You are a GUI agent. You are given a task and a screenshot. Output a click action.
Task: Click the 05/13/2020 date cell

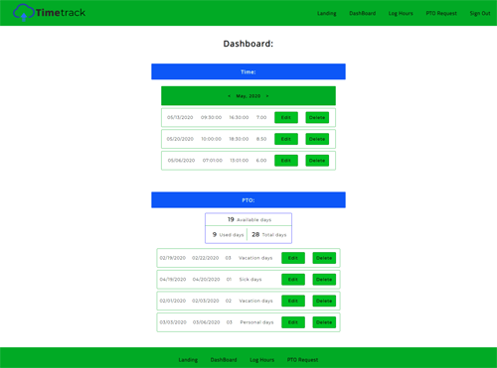tap(180, 117)
